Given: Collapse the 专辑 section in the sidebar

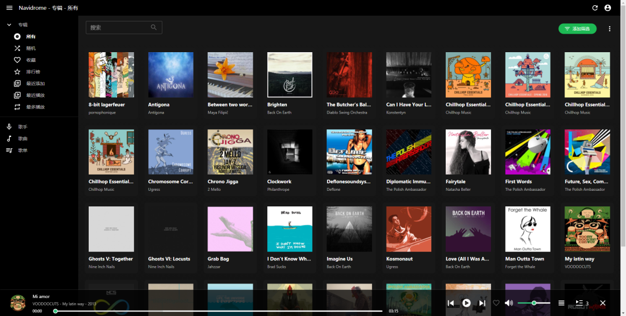Looking at the screenshot, I should pos(9,25).
